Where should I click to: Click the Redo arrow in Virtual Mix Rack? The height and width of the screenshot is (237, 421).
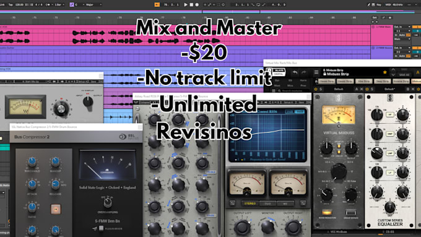[303, 72]
